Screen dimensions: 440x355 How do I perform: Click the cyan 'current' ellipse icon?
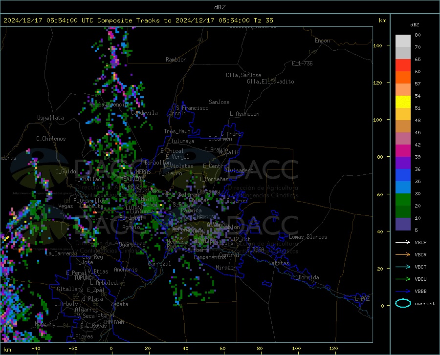point(403,303)
